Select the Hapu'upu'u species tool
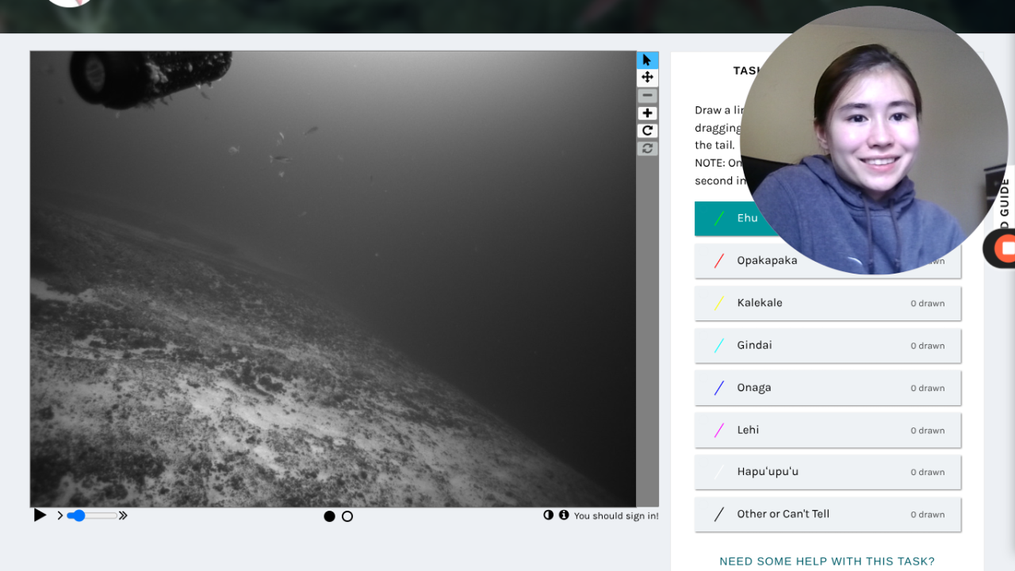1015x571 pixels. tap(828, 472)
